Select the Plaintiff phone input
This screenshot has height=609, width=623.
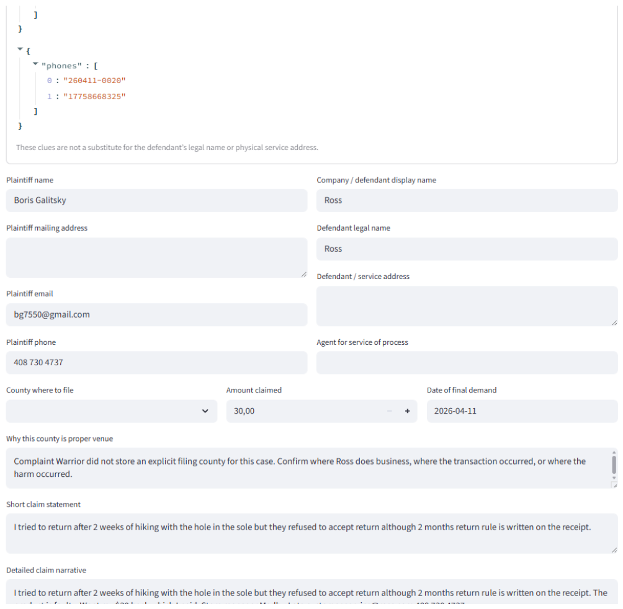(156, 362)
